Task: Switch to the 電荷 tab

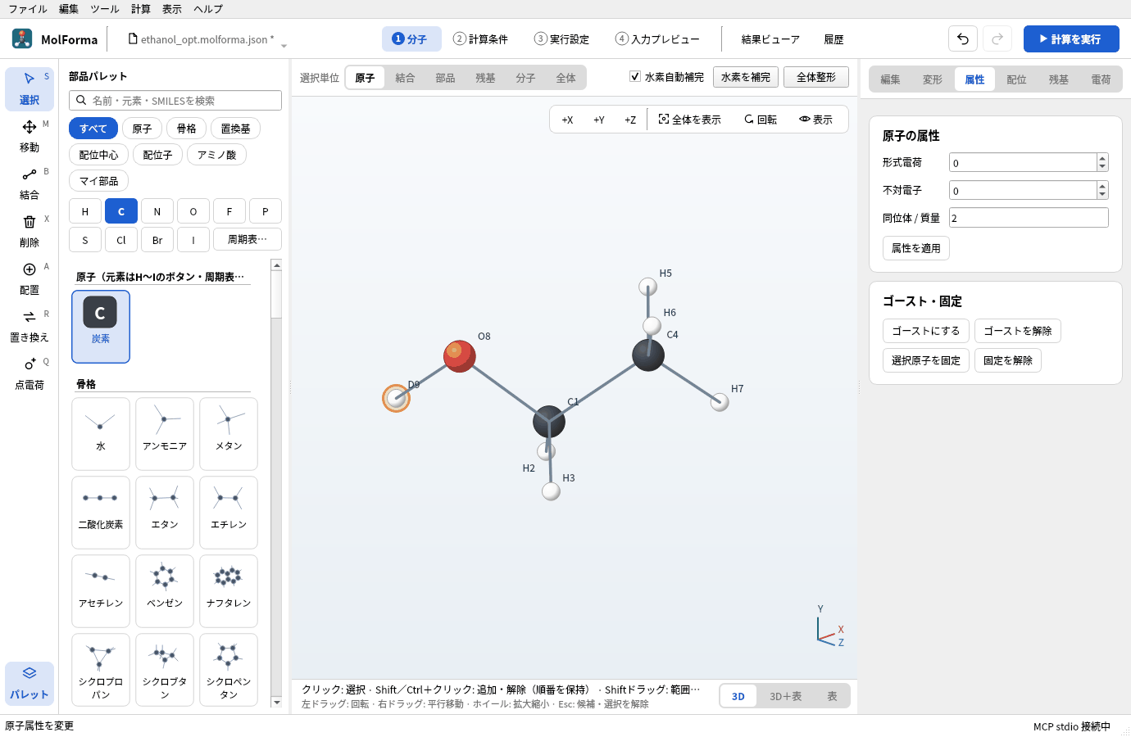Action: pyautogui.click(x=1101, y=79)
